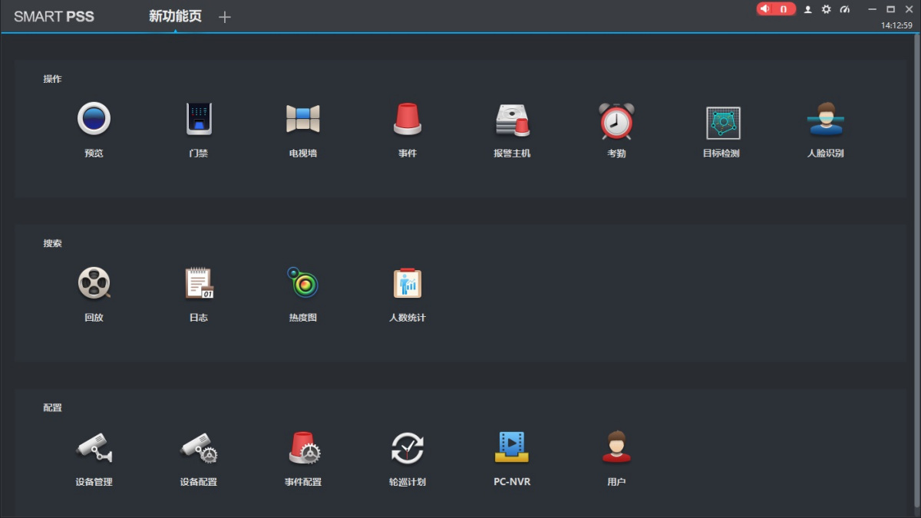Open the 报警主机 alarm host icon
Image resolution: width=921 pixels, height=518 pixels.
tap(512, 120)
